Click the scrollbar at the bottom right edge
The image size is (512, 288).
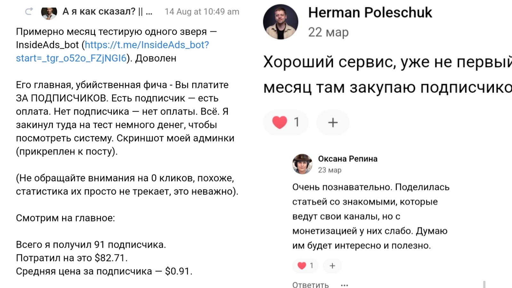[x=484, y=284]
